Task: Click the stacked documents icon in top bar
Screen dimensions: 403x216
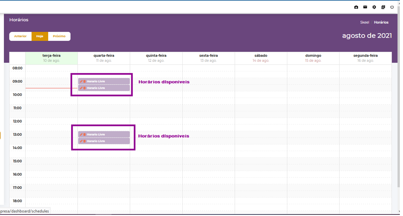Action: [383, 7]
